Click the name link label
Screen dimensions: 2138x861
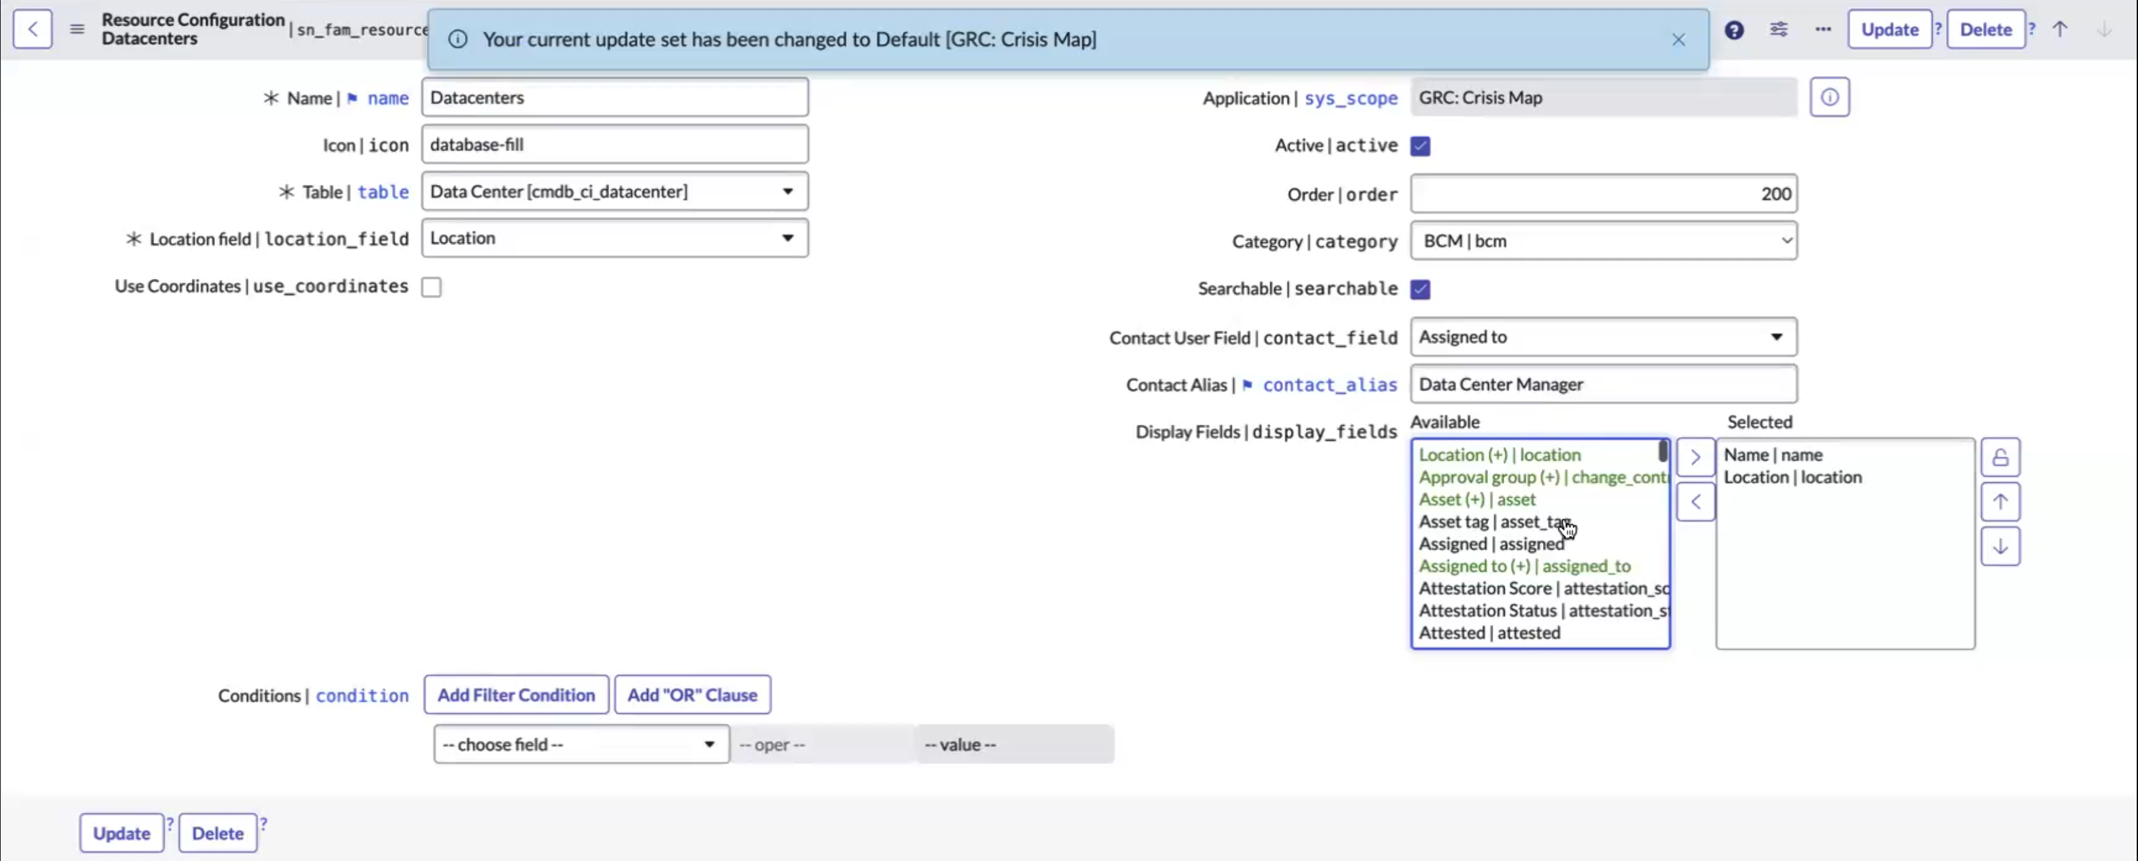tap(388, 99)
